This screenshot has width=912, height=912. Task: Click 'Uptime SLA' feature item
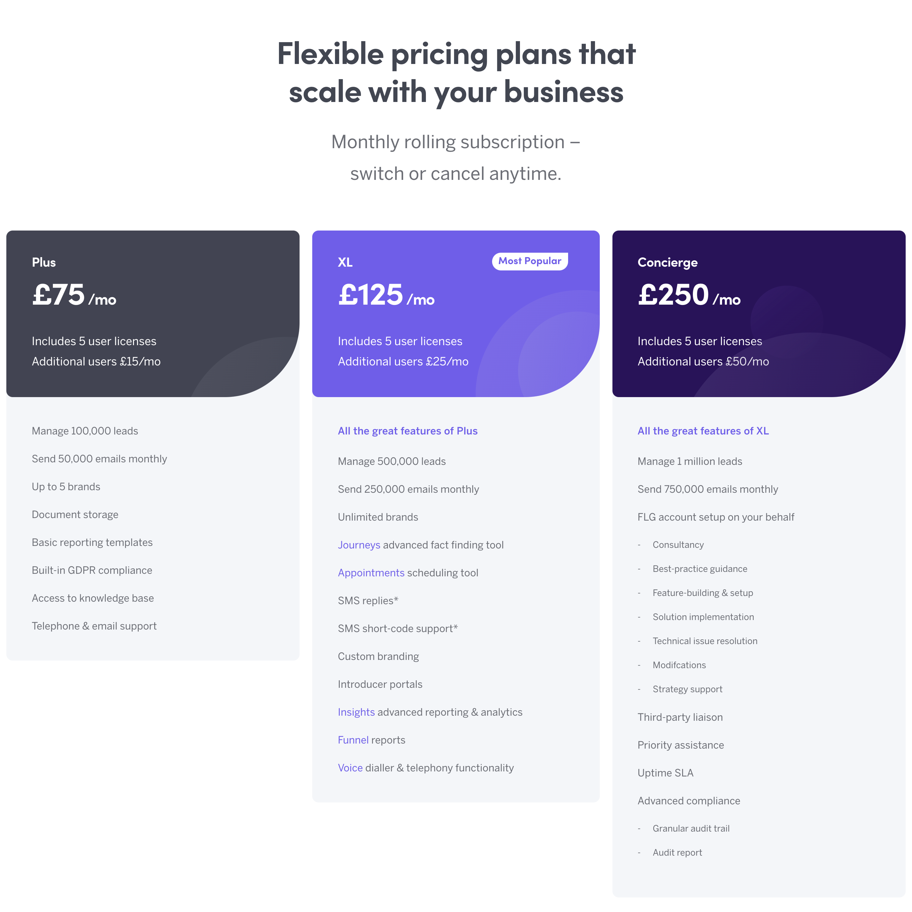[x=665, y=773]
